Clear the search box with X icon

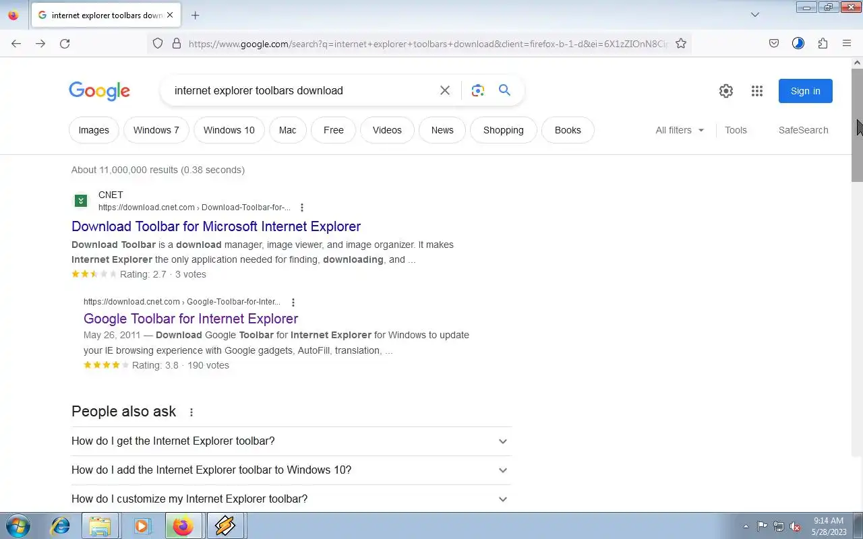(x=445, y=90)
